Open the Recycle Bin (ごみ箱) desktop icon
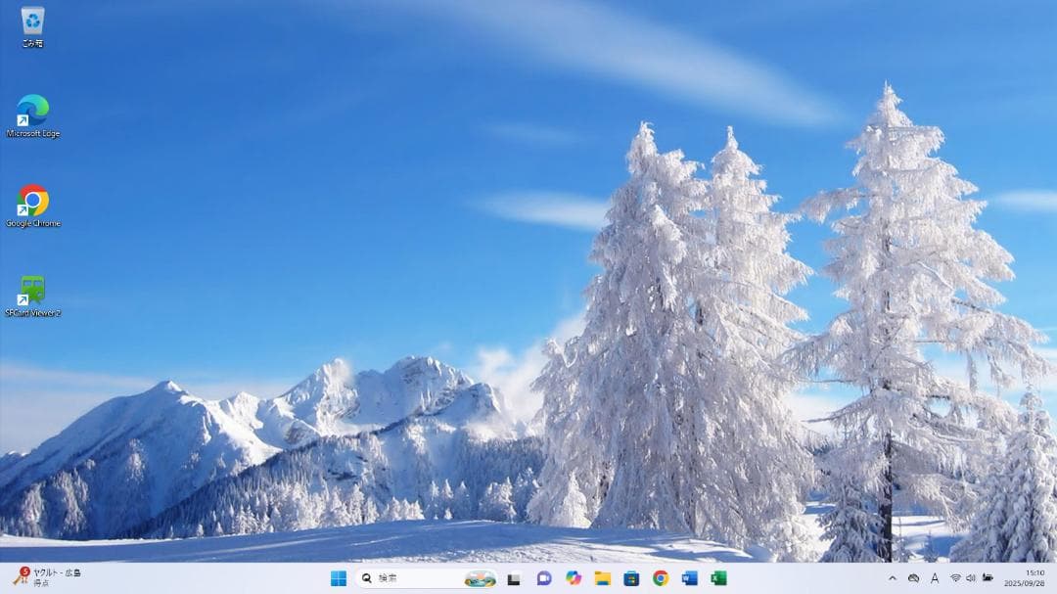1057x594 pixels. point(32,22)
